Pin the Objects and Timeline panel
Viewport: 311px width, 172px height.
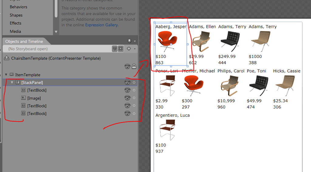tap(129, 41)
